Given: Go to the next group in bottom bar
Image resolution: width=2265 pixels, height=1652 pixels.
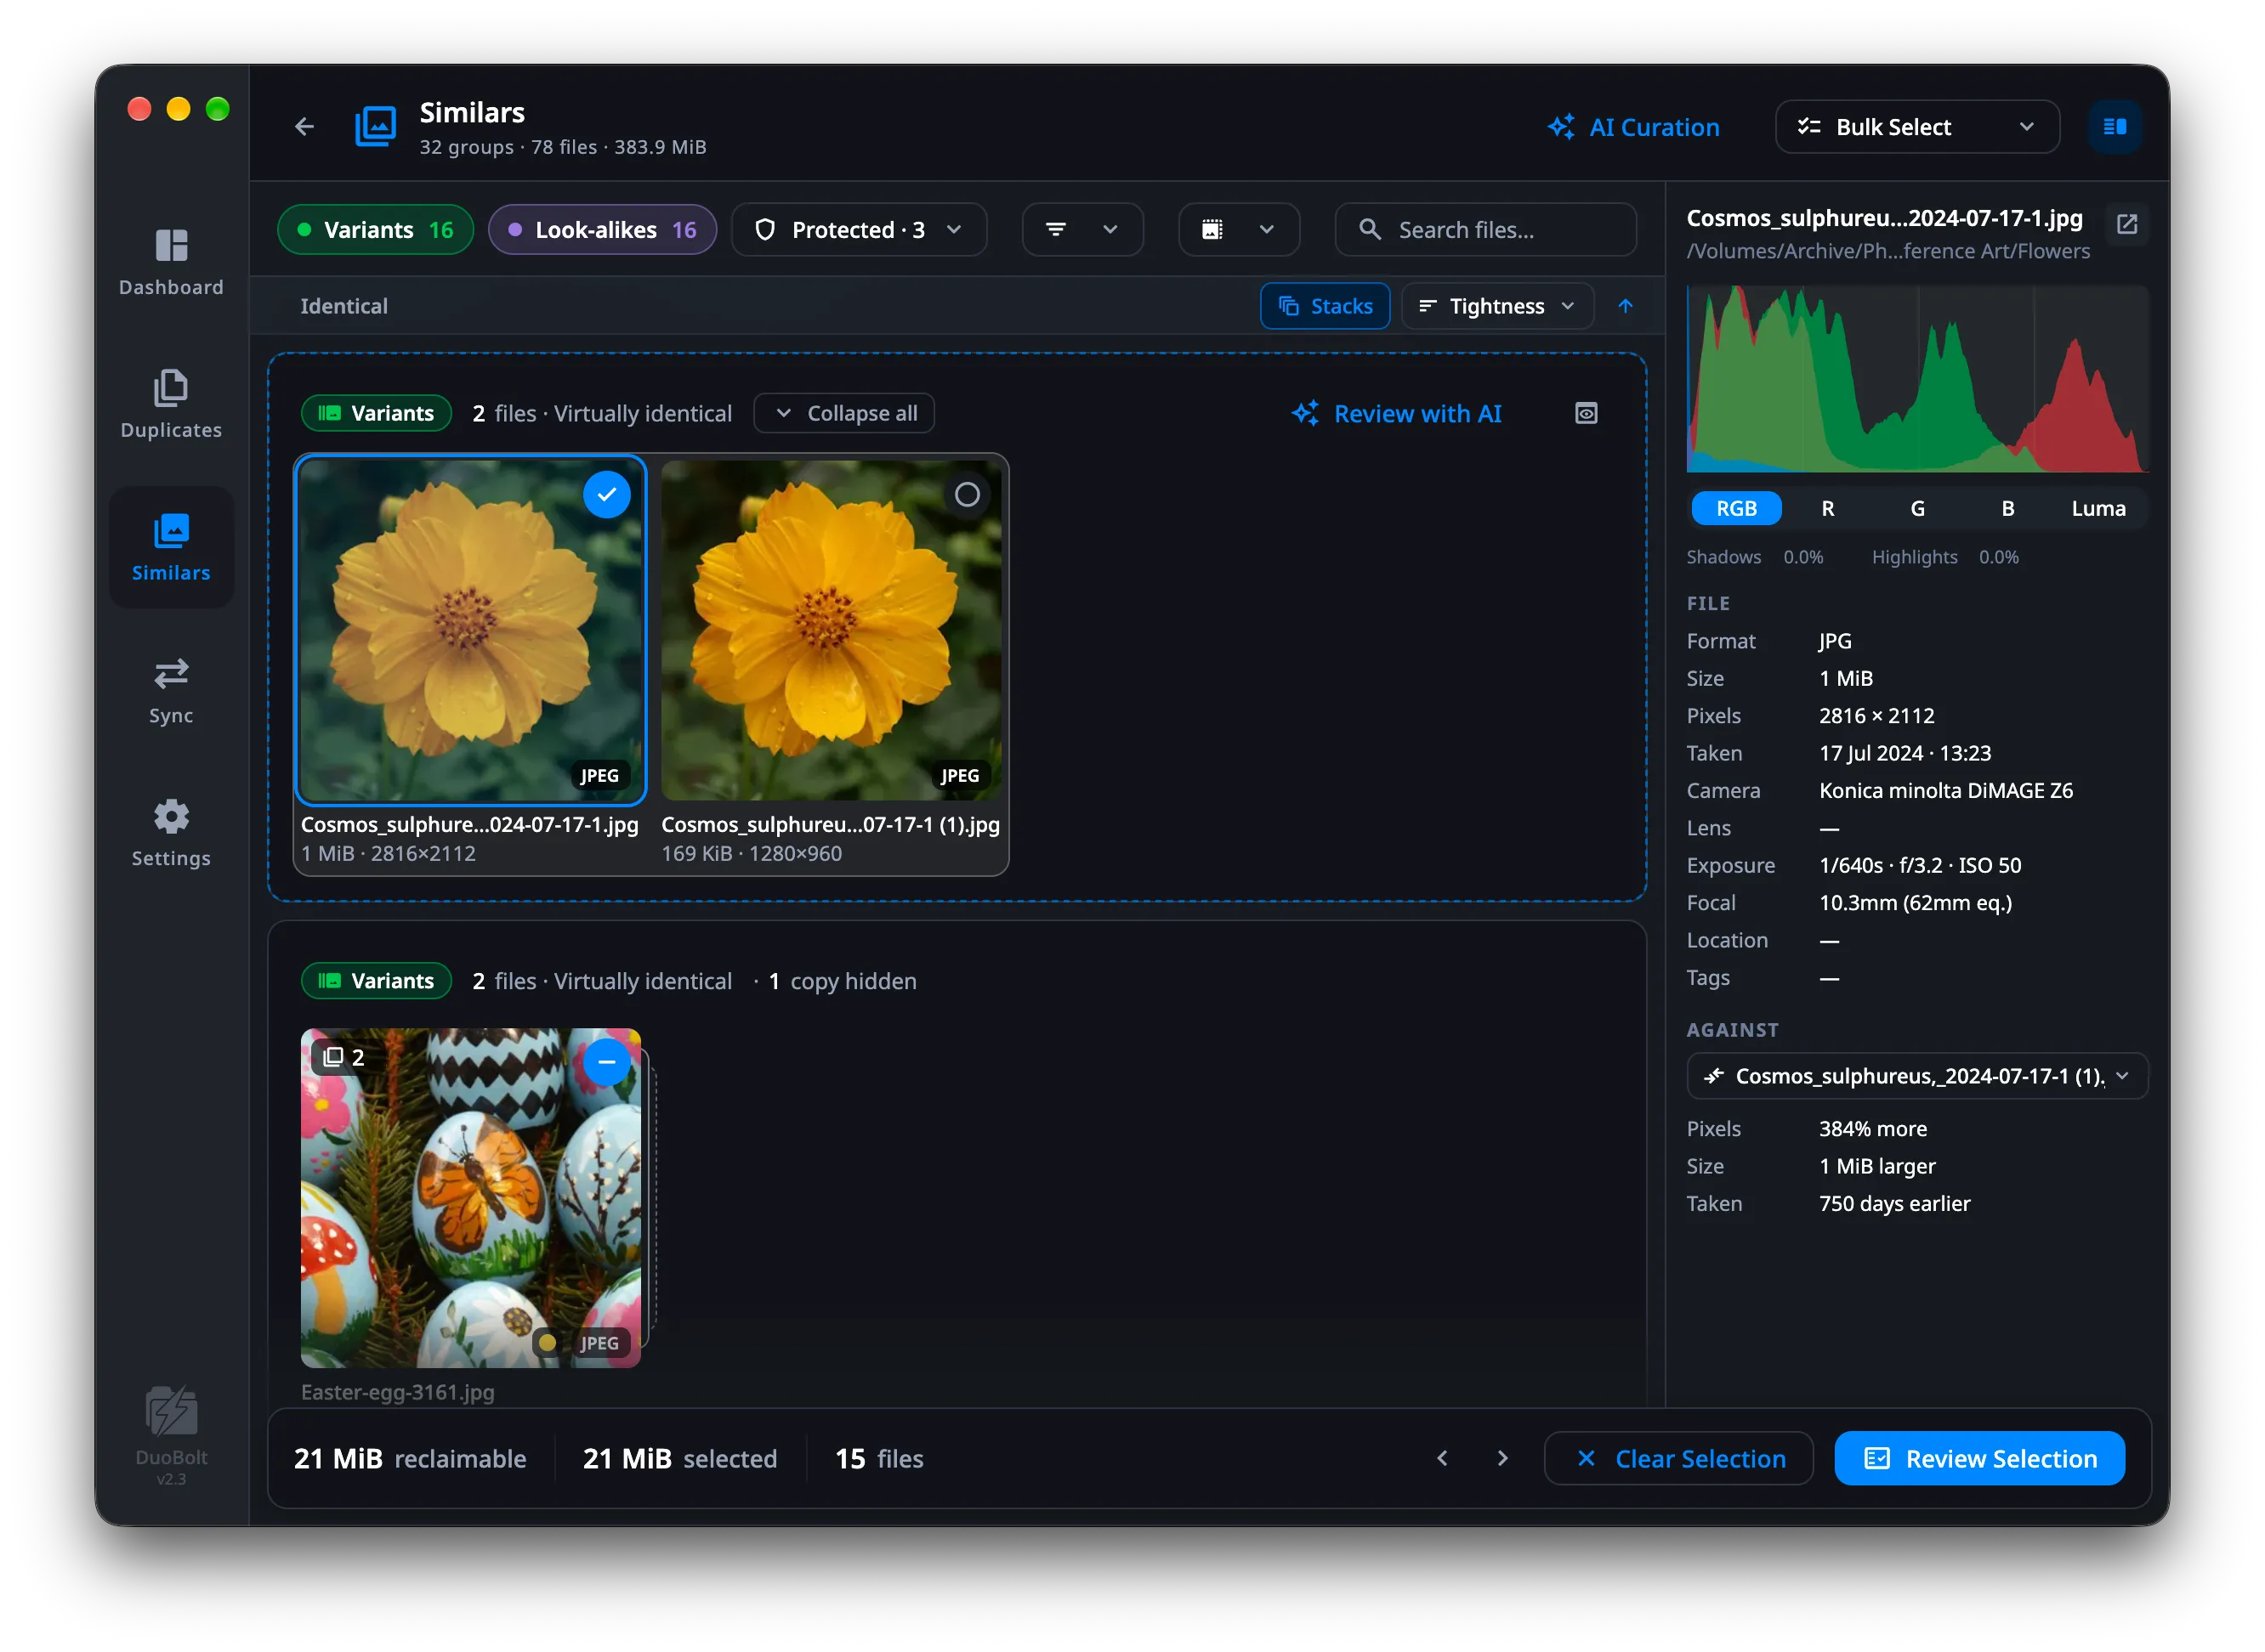Looking at the screenshot, I should (1501, 1458).
